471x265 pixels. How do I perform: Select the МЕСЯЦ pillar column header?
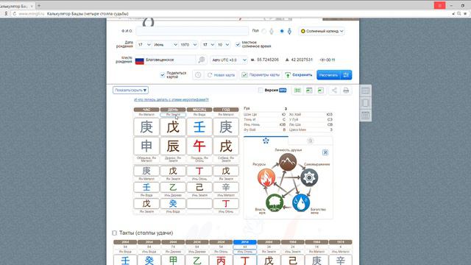(x=199, y=110)
